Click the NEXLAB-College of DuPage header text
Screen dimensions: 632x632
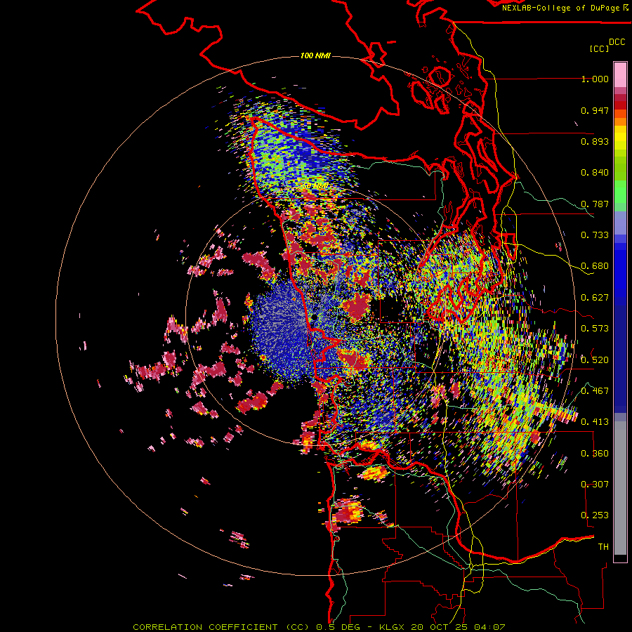[561, 8]
